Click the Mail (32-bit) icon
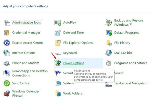 coord(109,53)
